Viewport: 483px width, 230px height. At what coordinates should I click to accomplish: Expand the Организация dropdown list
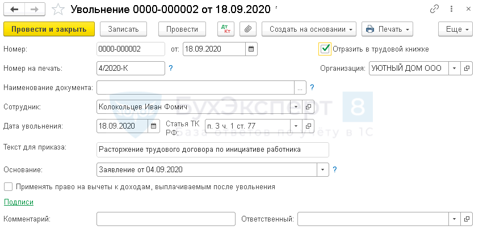[454, 69]
